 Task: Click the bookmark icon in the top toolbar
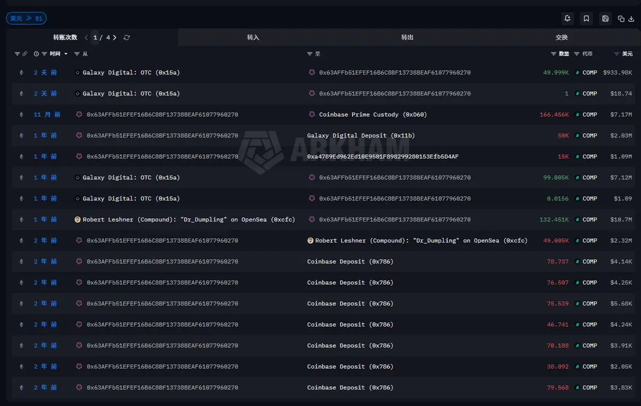586,19
